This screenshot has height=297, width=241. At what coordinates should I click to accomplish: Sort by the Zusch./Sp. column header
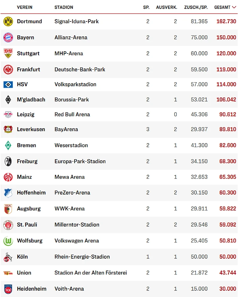196,7
